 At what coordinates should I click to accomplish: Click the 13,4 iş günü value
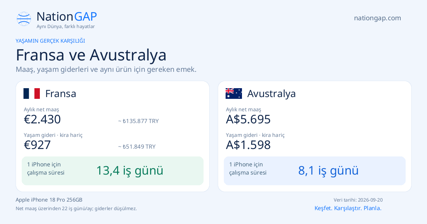(130, 171)
